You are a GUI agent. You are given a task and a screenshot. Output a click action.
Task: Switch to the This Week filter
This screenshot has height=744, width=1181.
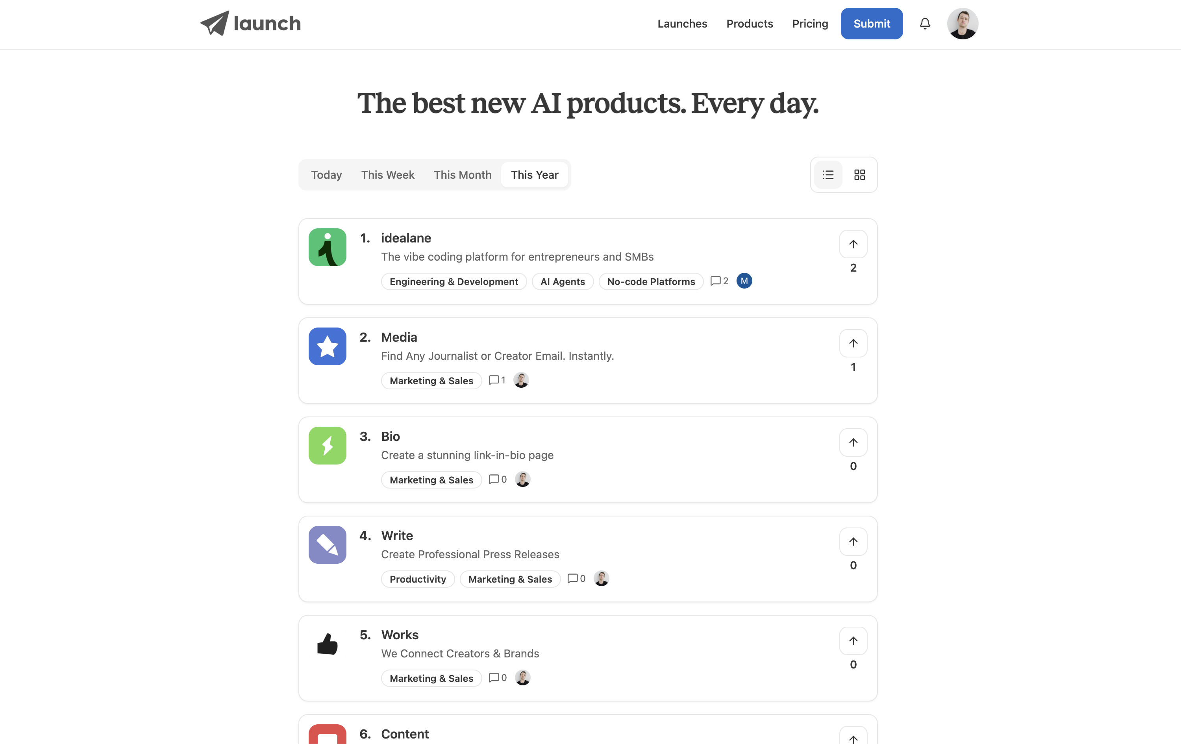click(387, 175)
